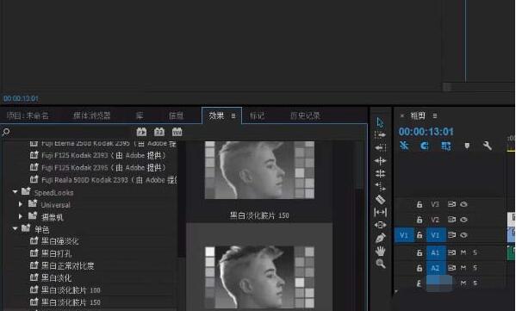Select the Razor tool

[x=380, y=199]
